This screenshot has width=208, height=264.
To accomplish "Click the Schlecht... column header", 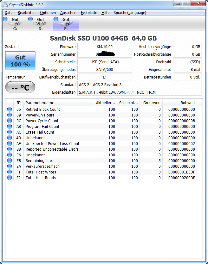I will click(x=128, y=103).
